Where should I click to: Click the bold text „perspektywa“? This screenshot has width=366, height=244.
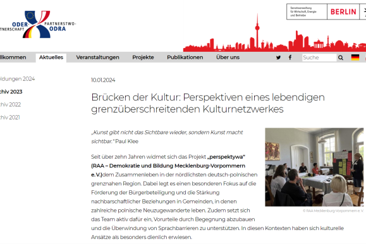[x=226, y=157]
